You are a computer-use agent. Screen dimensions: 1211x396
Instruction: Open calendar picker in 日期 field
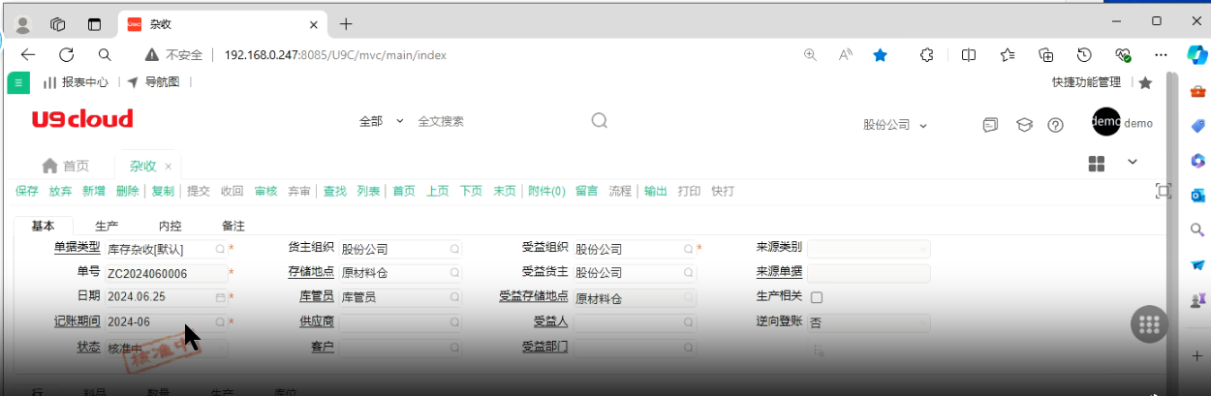click(220, 297)
